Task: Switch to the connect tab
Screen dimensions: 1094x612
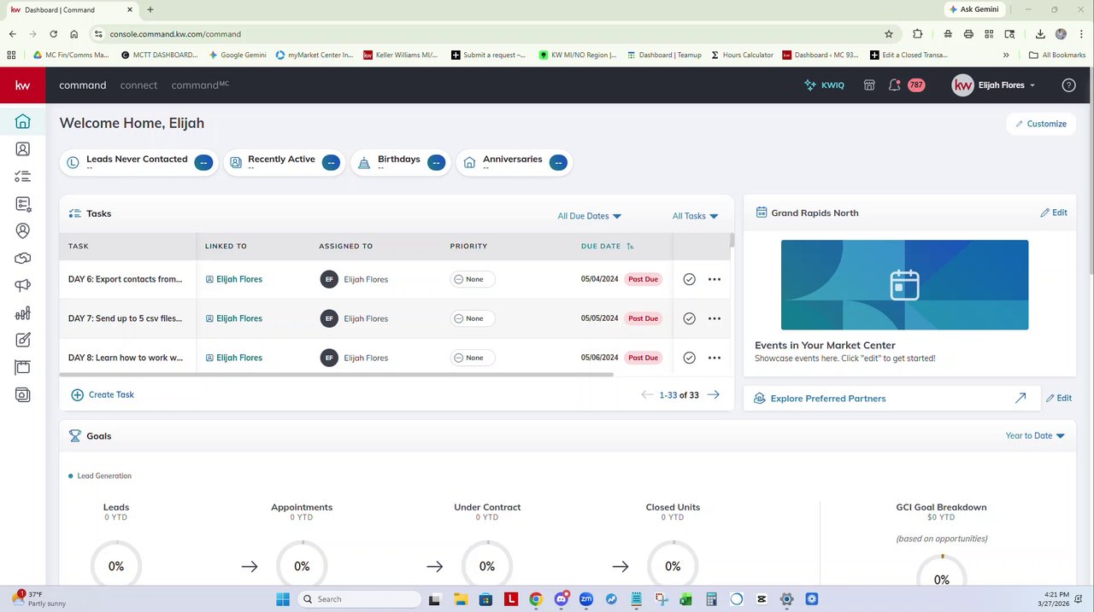Action: coord(138,85)
